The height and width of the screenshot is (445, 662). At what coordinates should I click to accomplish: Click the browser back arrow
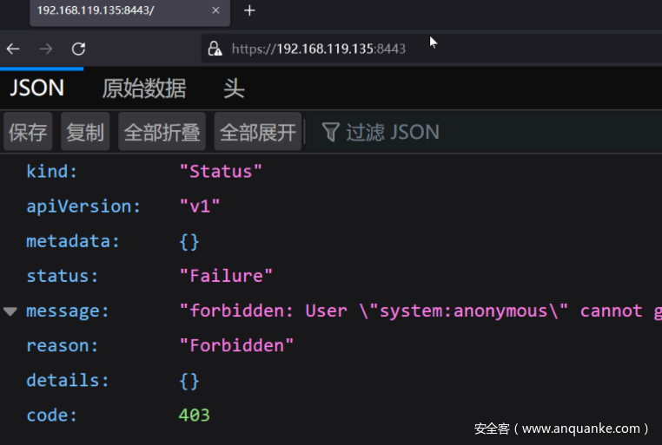click(x=13, y=49)
